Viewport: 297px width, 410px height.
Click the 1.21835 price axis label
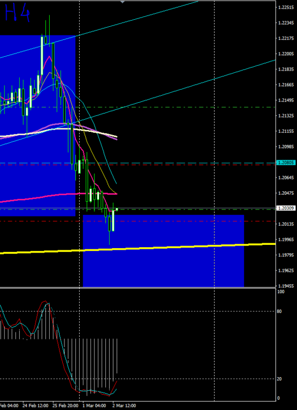(286, 69)
